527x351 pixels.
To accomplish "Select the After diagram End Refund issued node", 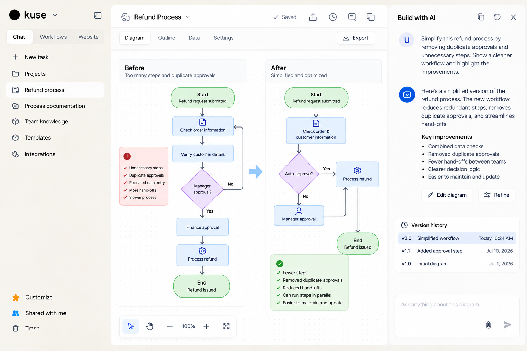I will click(x=358, y=244).
